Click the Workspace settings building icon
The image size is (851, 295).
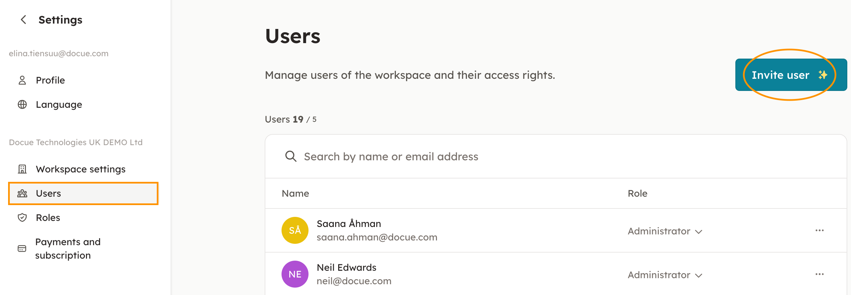22,169
